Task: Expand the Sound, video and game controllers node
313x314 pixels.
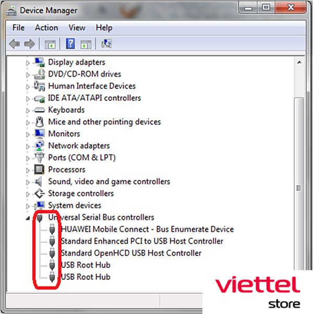Action: [x=28, y=182]
